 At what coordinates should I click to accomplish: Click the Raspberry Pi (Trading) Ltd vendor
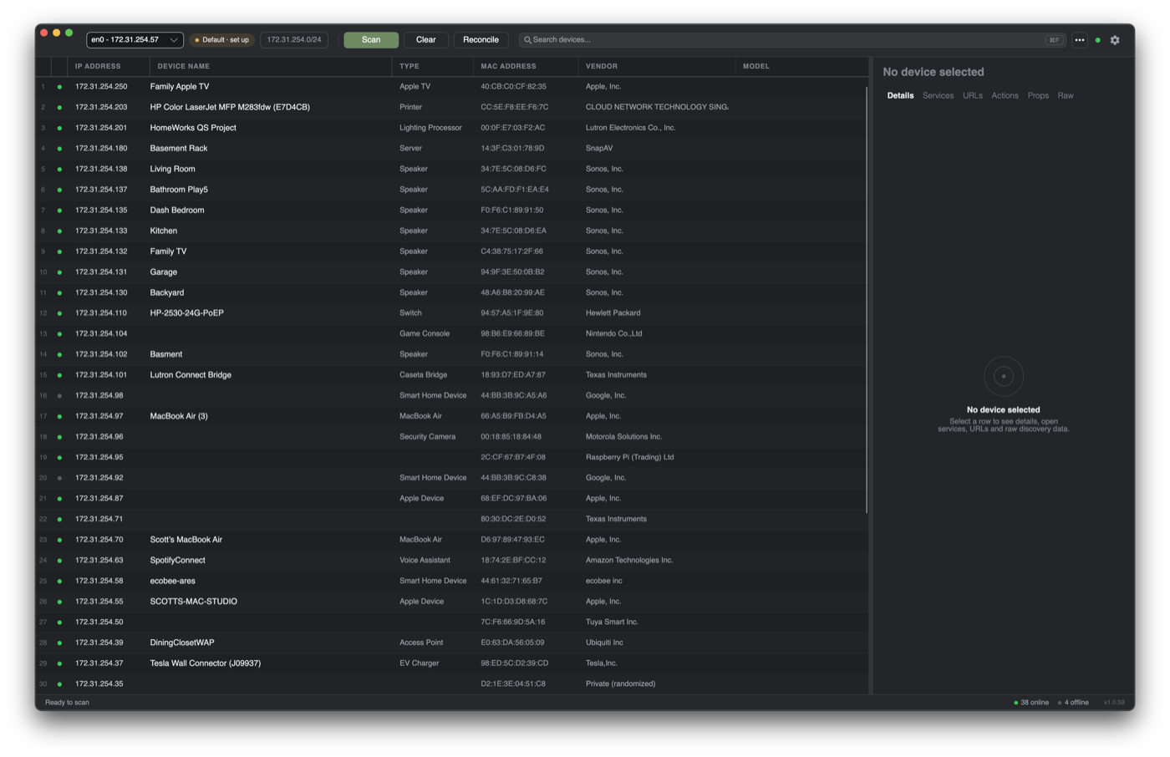click(629, 457)
